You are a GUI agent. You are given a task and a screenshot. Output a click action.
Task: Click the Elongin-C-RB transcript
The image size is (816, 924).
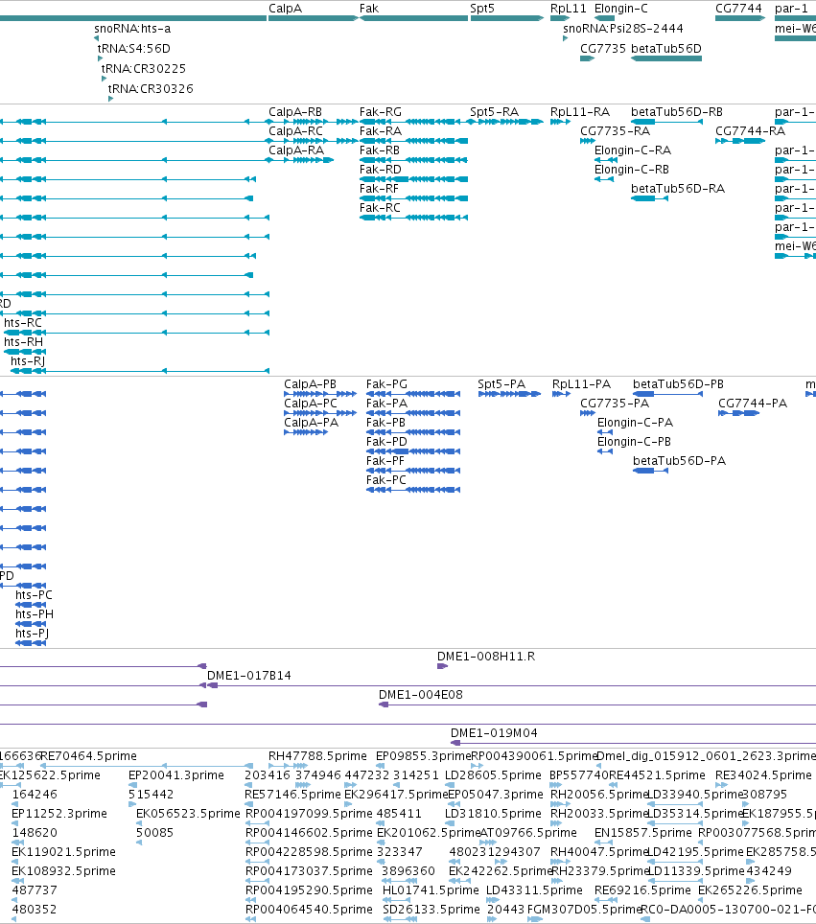pyautogui.click(x=604, y=179)
